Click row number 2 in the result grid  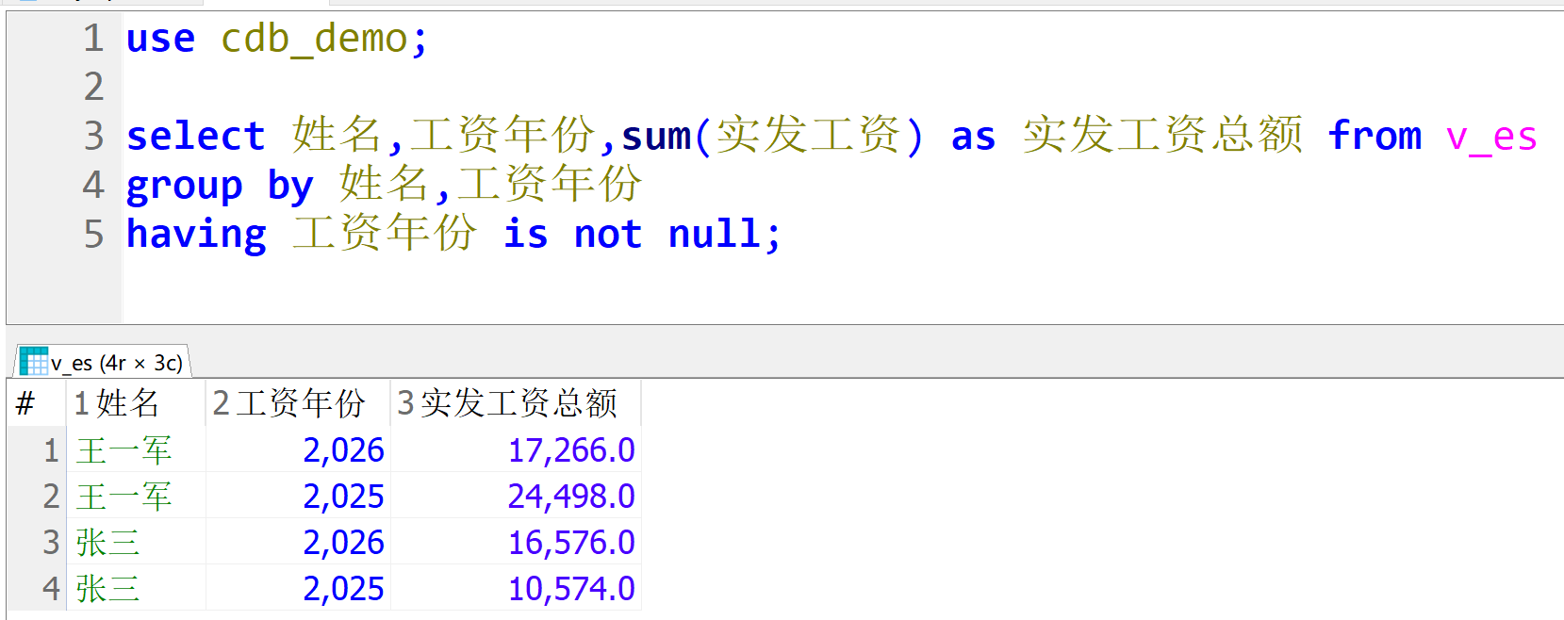click(51, 497)
